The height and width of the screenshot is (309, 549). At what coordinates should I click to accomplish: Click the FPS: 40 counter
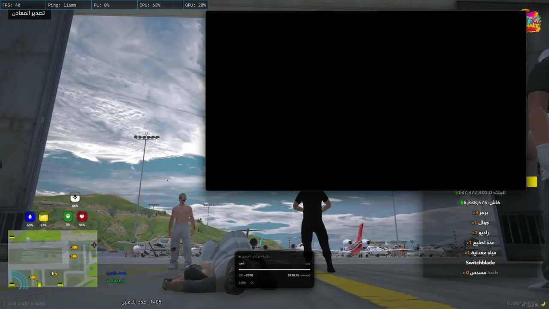(12, 5)
